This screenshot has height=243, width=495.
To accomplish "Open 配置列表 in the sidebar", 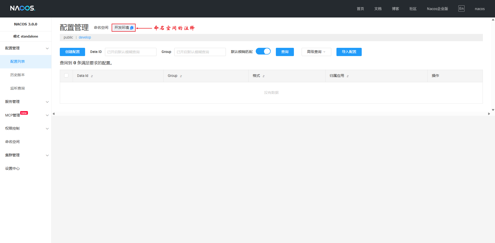I will coord(26,61).
